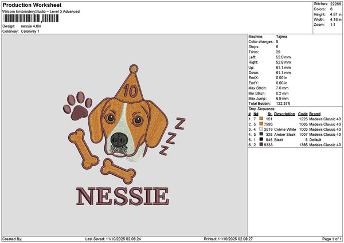Screen dimensions: 344x243
Task: Click the dog's black nose
Action: tap(119, 139)
